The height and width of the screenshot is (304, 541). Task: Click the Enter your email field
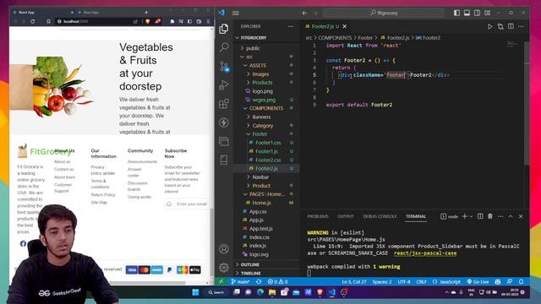[188, 204]
